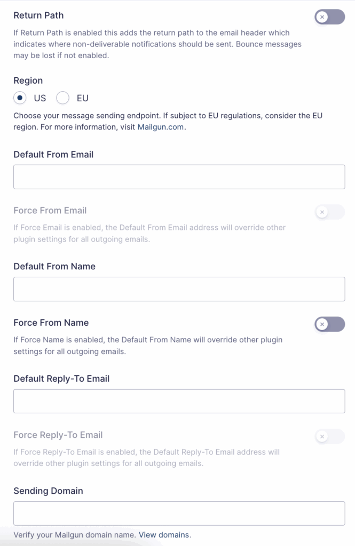Enable the Return Path toggle
This screenshot has height=546, width=355.
pos(329,17)
